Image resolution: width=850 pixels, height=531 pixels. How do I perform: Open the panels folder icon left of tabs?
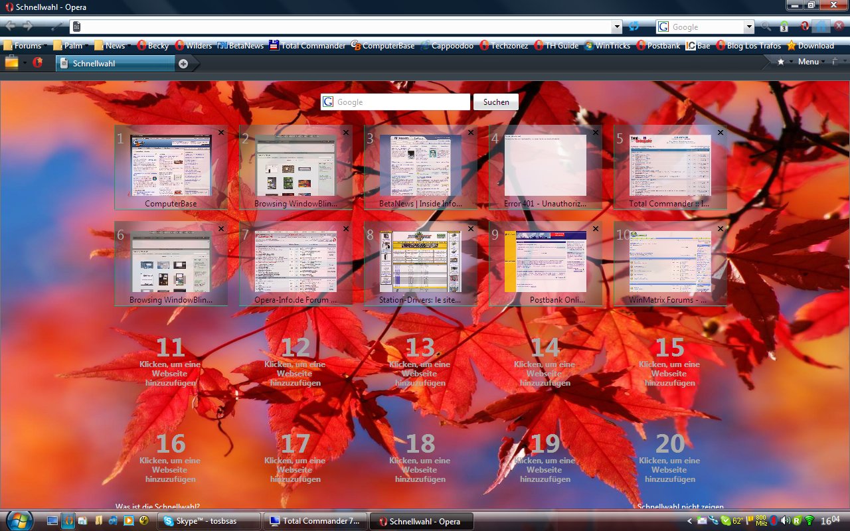tap(11, 62)
